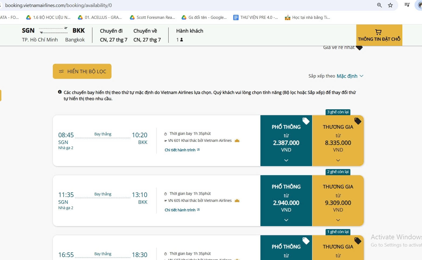Click lotus icon beside VN 601
Image resolution: width=422 pixels, height=260 pixels.
[237, 140]
